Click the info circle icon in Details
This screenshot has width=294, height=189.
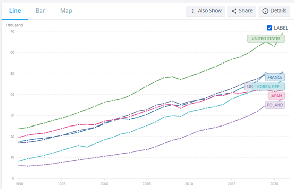coord(265,11)
